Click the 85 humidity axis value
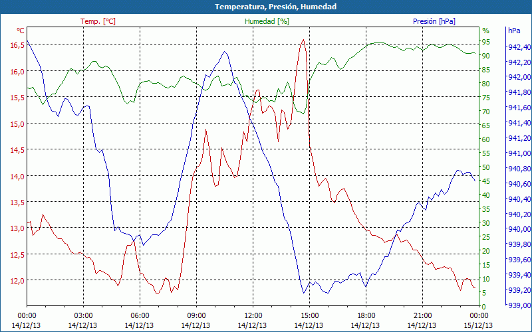 (486, 70)
